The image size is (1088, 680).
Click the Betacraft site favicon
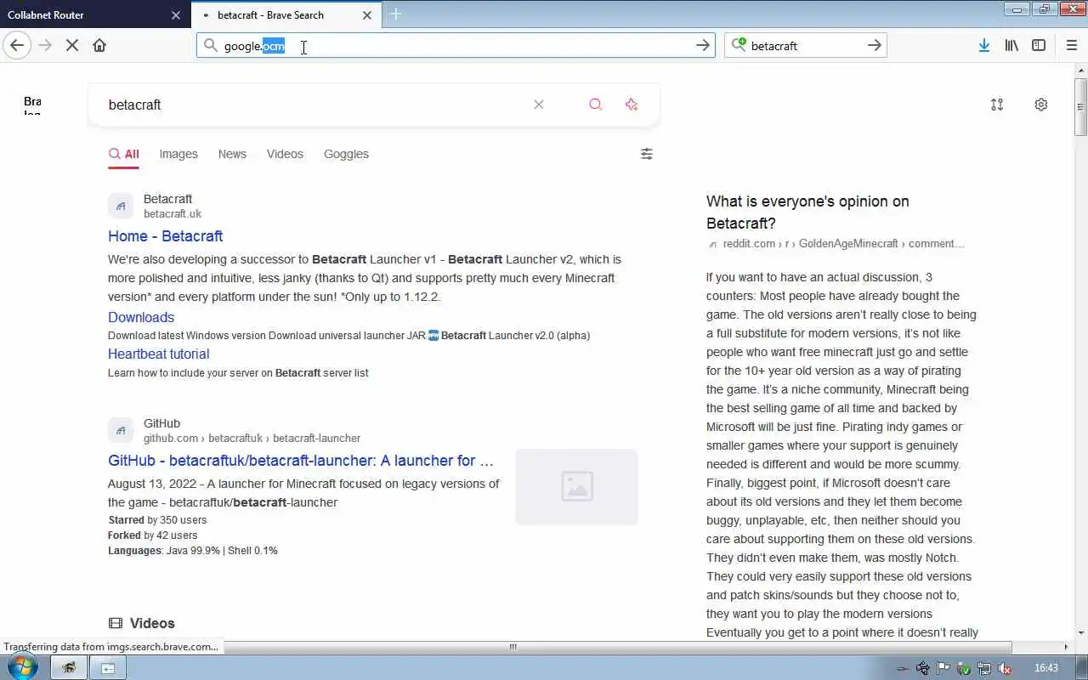(121, 206)
